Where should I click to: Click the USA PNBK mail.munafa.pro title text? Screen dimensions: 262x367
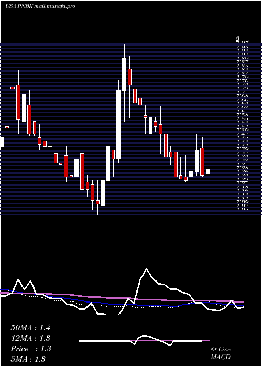(x=40, y=6)
